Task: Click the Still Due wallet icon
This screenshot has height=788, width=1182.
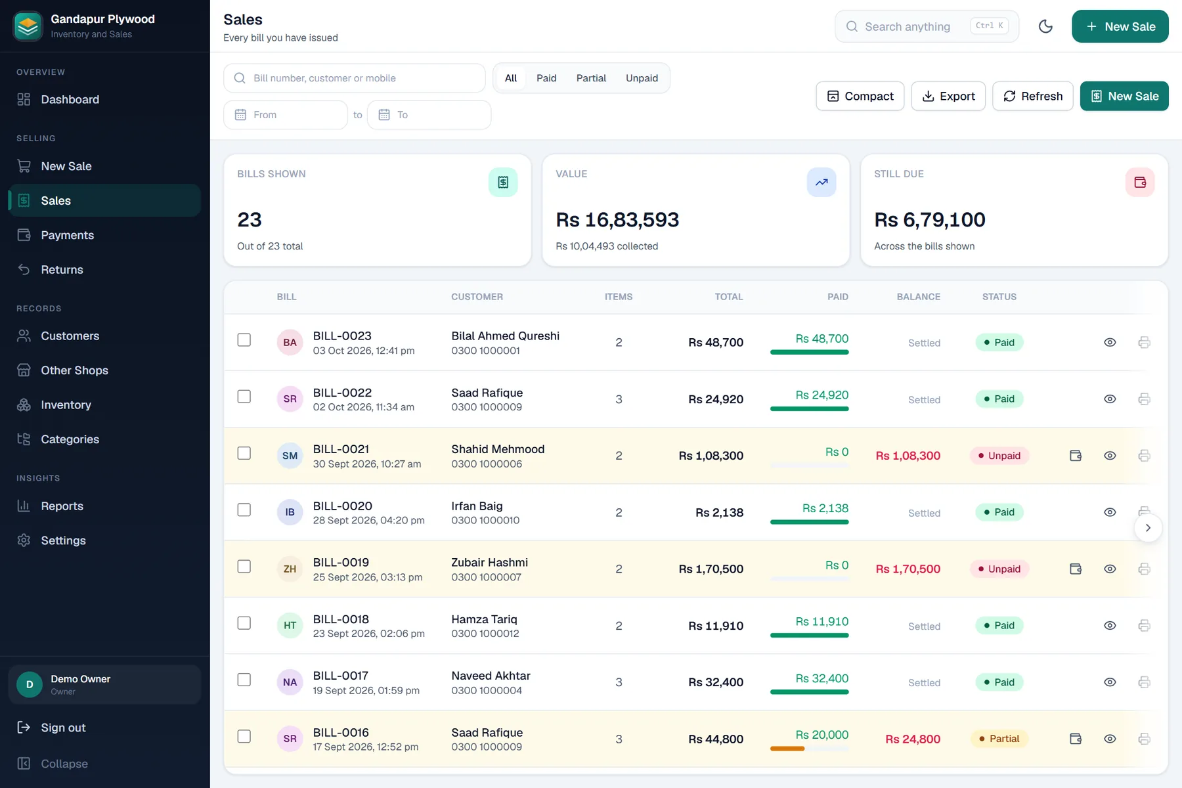Action: [1140, 182]
